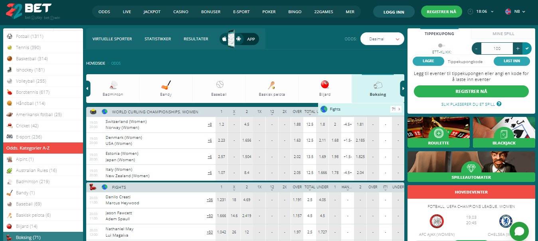538x241 pixels.
Task: Expand +36 markets for Danilo Creati fight
Action: [210, 200]
